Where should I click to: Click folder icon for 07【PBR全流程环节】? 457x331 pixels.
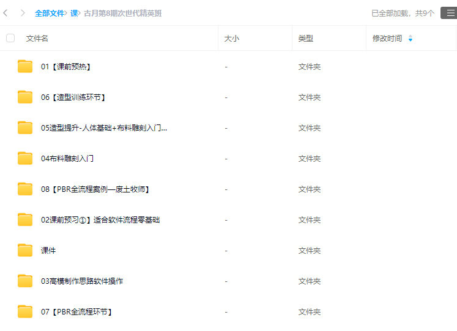25,312
